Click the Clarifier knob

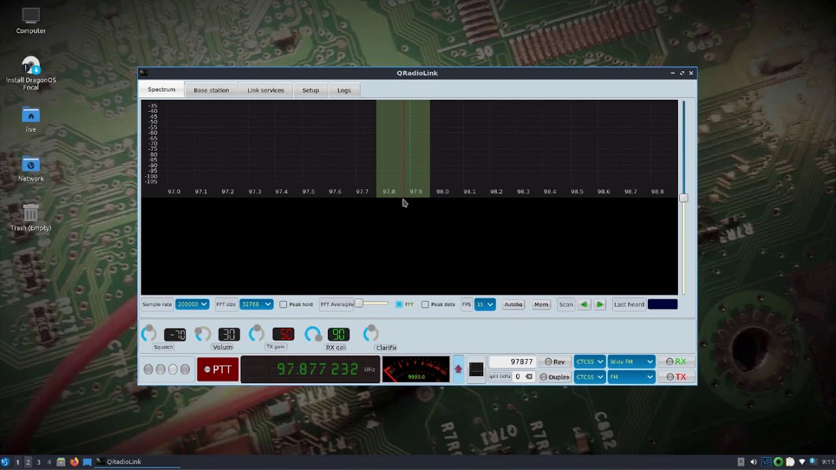(370, 334)
